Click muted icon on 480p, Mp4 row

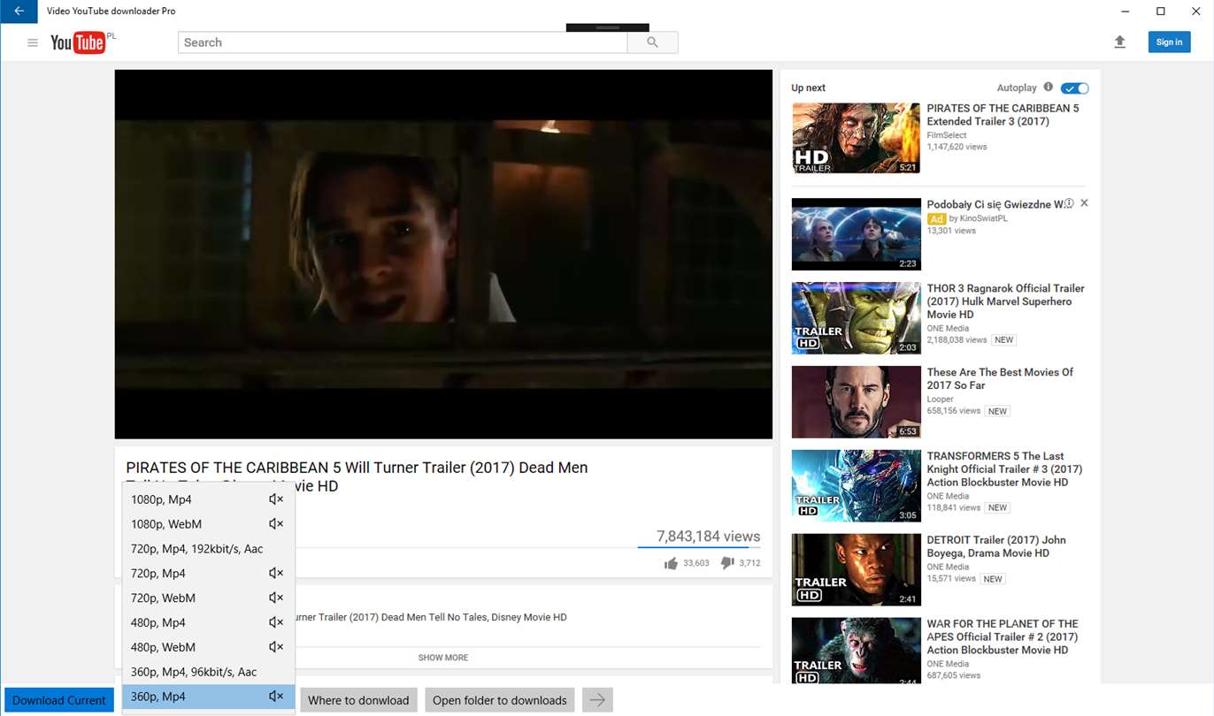pyautogui.click(x=276, y=622)
